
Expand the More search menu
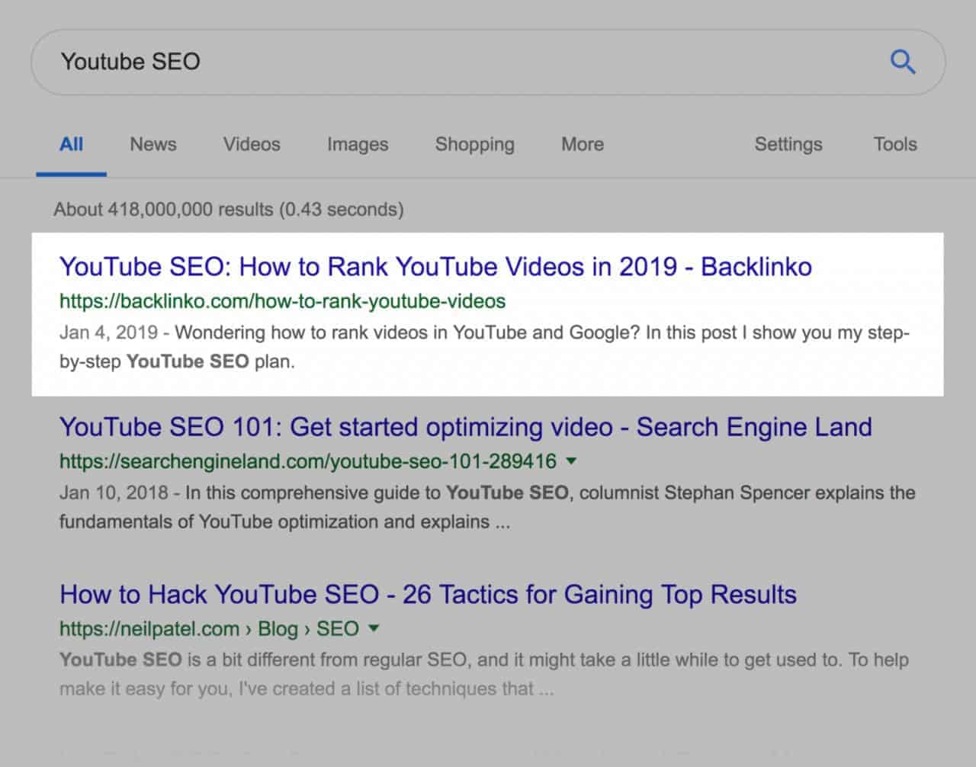[x=583, y=144]
